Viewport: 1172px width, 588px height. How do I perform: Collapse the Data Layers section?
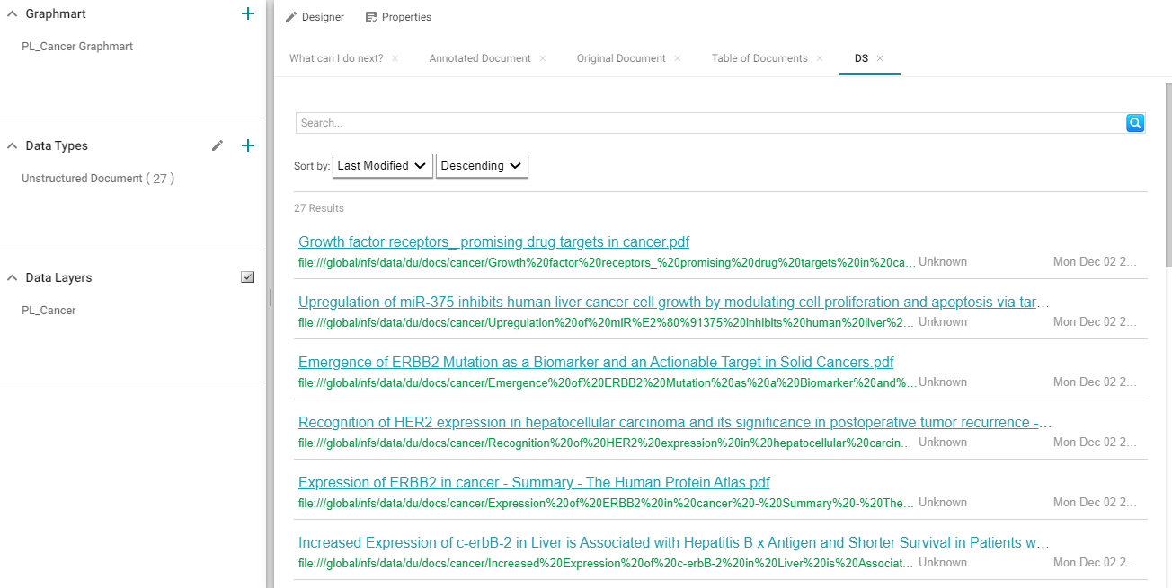pos(13,277)
